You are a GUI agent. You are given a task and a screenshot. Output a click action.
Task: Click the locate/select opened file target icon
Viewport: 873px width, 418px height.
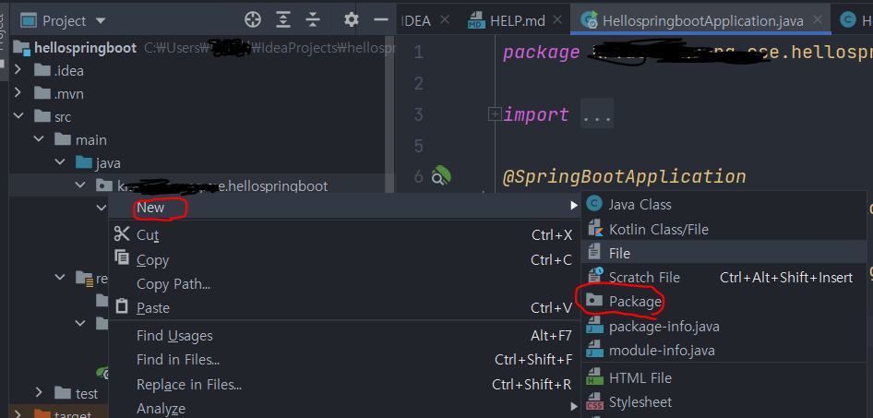[x=253, y=20]
